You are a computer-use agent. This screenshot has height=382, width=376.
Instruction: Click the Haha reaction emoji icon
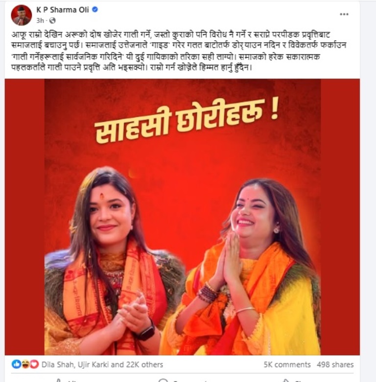25,364
